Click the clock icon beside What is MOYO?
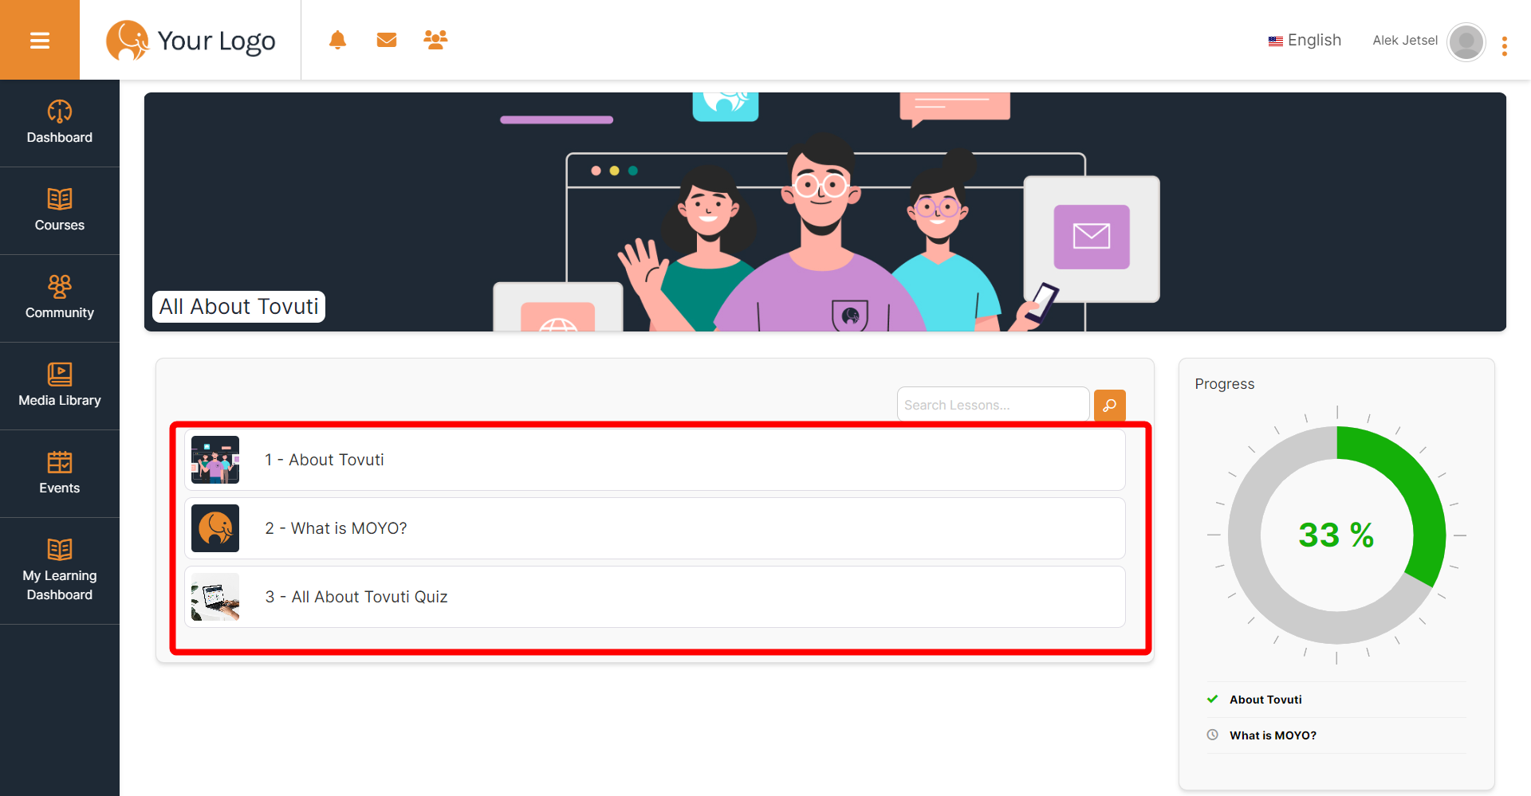Screen dimensions: 1531x796 coord(1212,735)
